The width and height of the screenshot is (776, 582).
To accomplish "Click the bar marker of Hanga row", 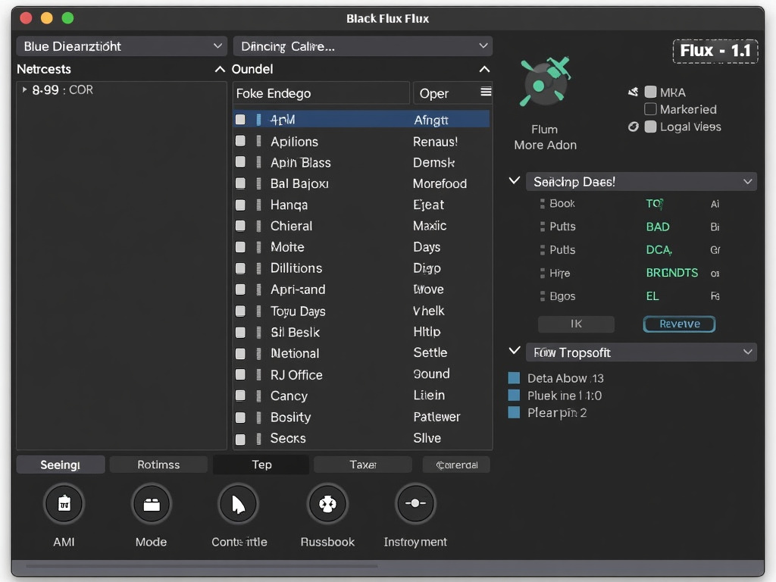I will [258, 205].
